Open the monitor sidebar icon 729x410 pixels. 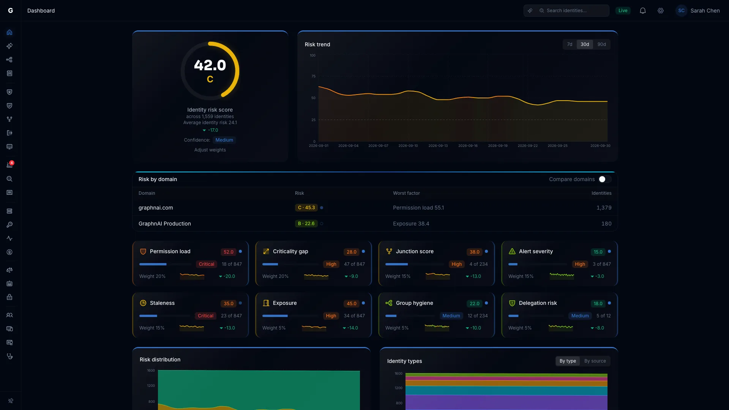(9, 147)
